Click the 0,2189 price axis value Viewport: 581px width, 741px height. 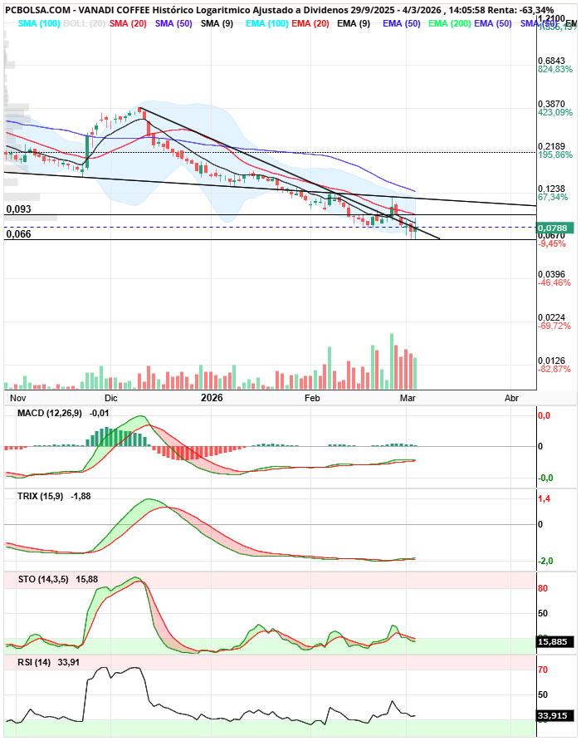click(x=552, y=146)
